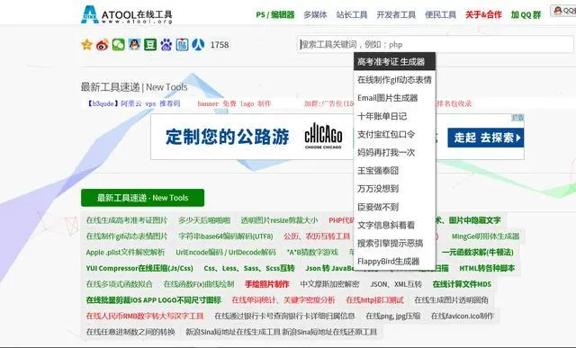Open 在线生成高考准考证图片 tool link
Image resolution: width=576 pixels, height=348 pixels.
[127, 220]
